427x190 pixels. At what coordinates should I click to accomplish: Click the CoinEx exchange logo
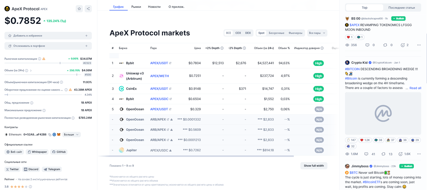(x=121, y=89)
